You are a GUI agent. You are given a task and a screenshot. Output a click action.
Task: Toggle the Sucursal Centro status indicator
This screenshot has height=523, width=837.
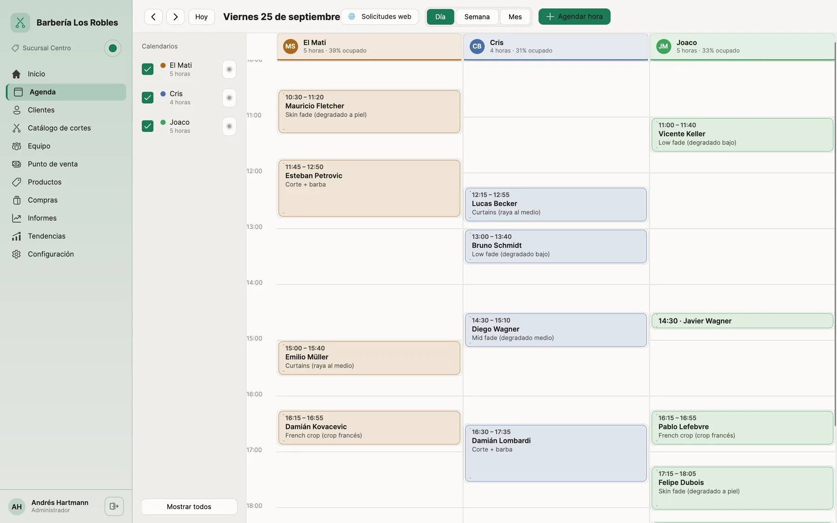pyautogui.click(x=113, y=48)
